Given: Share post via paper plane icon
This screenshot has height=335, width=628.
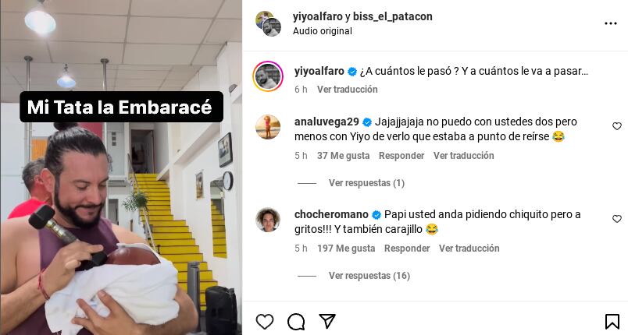Looking at the screenshot, I should pyautogui.click(x=326, y=321).
